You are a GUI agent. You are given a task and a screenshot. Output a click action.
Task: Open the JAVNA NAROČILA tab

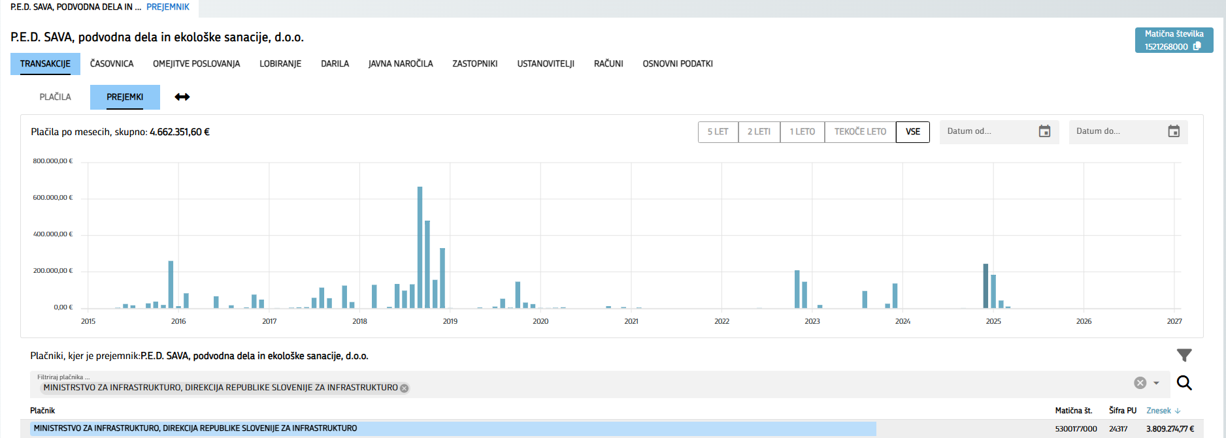pyautogui.click(x=401, y=64)
